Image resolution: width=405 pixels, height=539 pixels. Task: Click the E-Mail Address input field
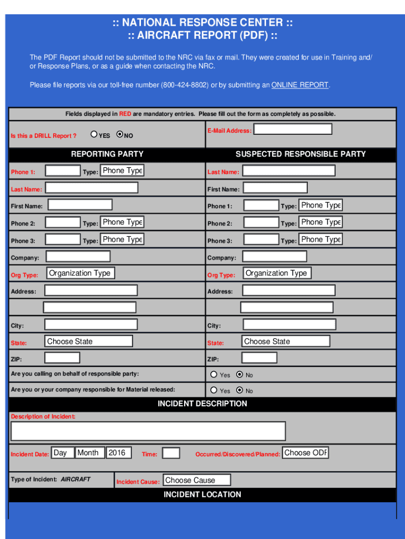click(x=293, y=129)
